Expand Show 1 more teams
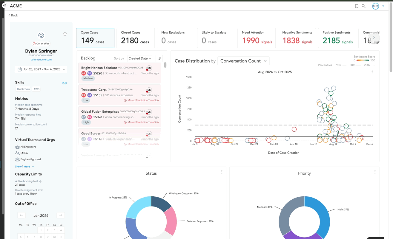Viewport: 393px width, 239px height. tap(24, 167)
